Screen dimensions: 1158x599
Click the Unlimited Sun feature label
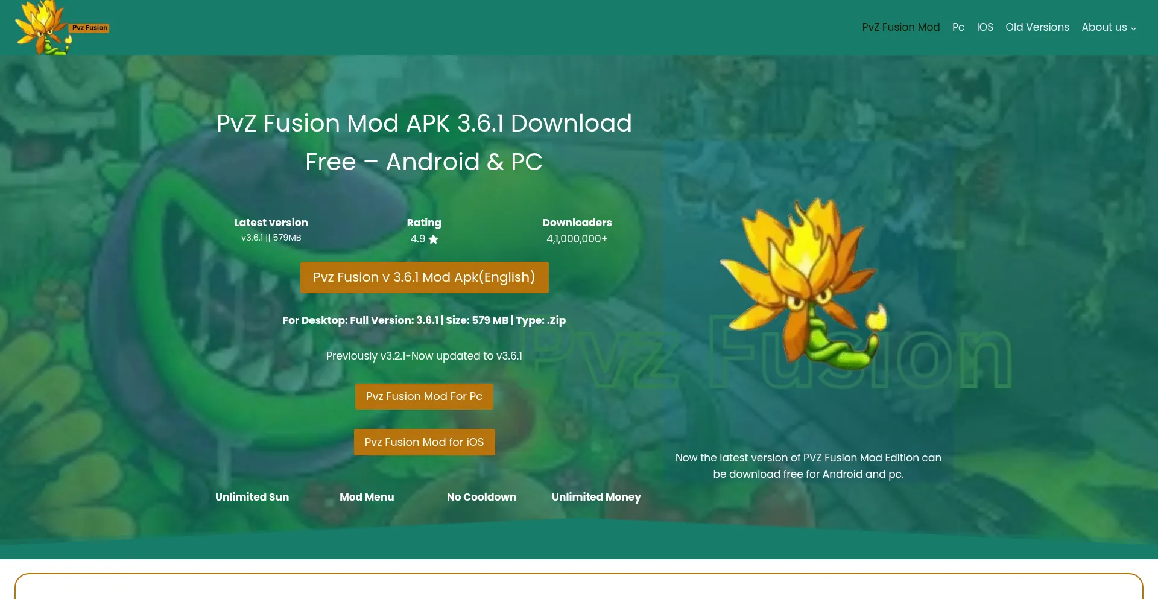(x=252, y=497)
